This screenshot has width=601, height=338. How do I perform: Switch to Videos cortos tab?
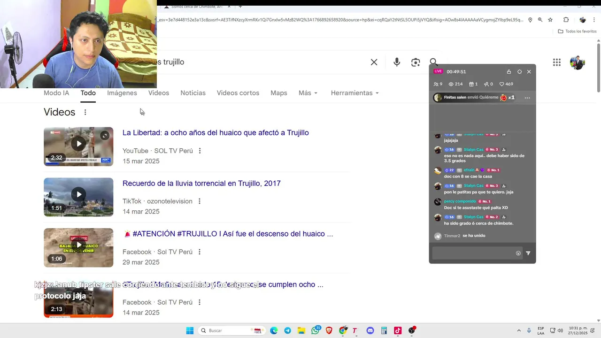click(238, 93)
